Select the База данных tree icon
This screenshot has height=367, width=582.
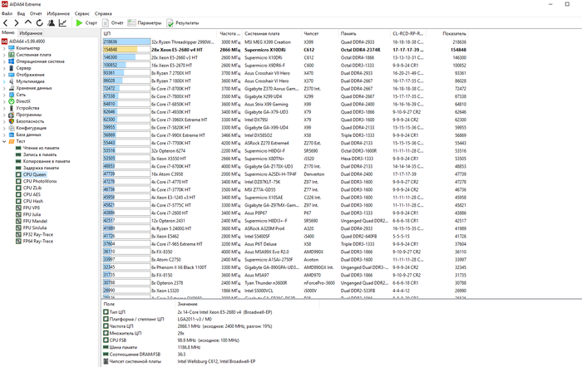point(11,135)
